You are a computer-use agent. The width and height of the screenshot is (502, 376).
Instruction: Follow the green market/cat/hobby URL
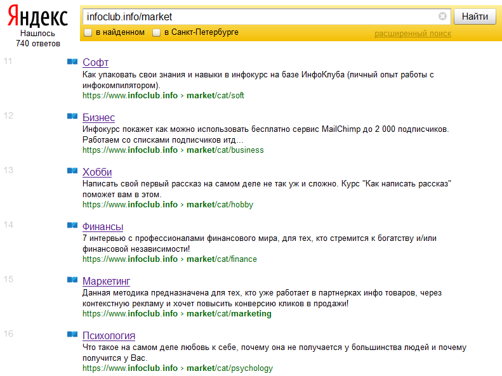point(168,205)
